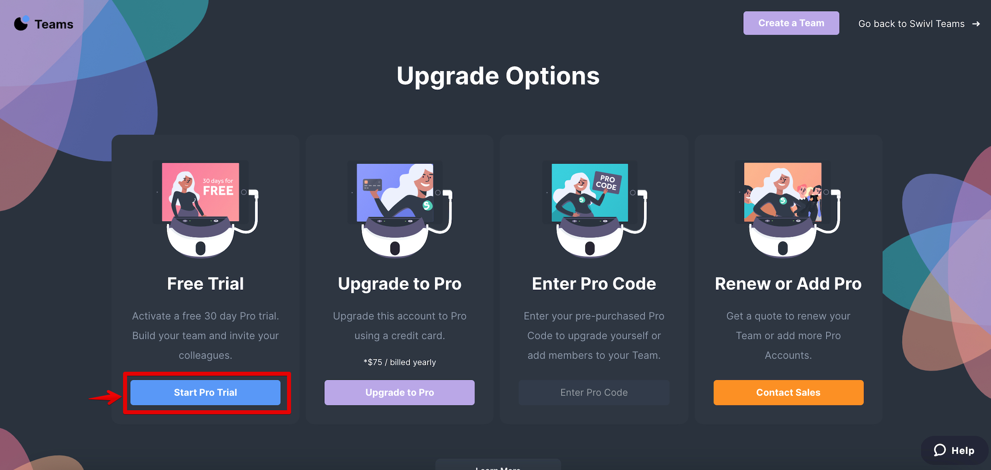Open the Help widget
The height and width of the screenshot is (470, 991).
[954, 450]
